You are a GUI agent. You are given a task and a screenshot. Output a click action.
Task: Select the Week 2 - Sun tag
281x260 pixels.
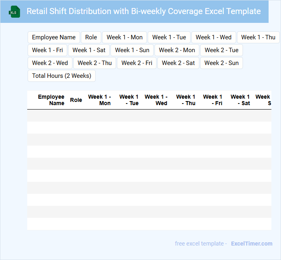(221, 63)
